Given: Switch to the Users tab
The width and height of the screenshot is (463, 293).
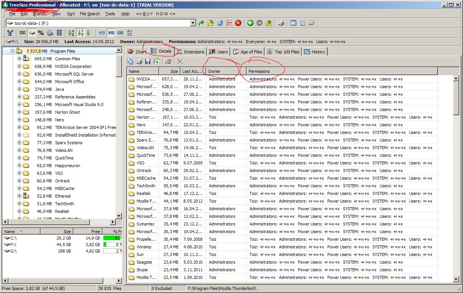Looking at the screenshot, I should pyautogui.click(x=218, y=52).
